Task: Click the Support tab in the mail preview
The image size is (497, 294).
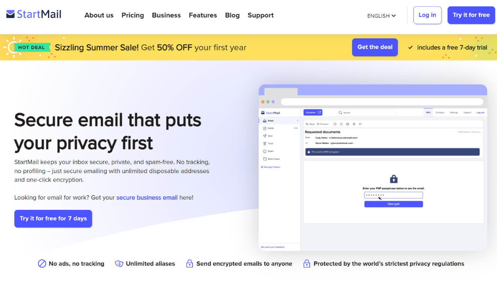Action: (467, 112)
